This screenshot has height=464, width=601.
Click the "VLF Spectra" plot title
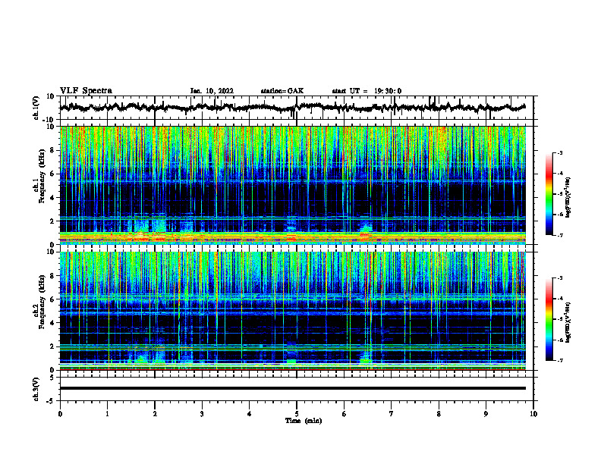[86, 90]
